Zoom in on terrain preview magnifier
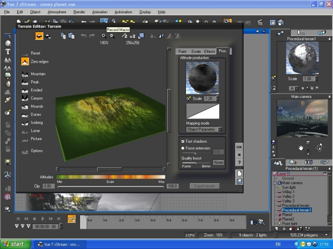Viewport: 333px width, 249px height. 104,36
